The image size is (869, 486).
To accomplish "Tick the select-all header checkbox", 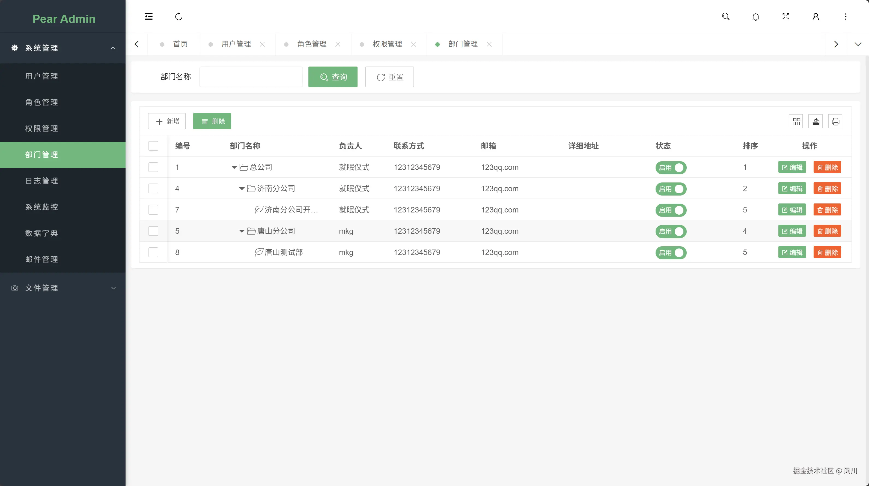I will click(153, 146).
